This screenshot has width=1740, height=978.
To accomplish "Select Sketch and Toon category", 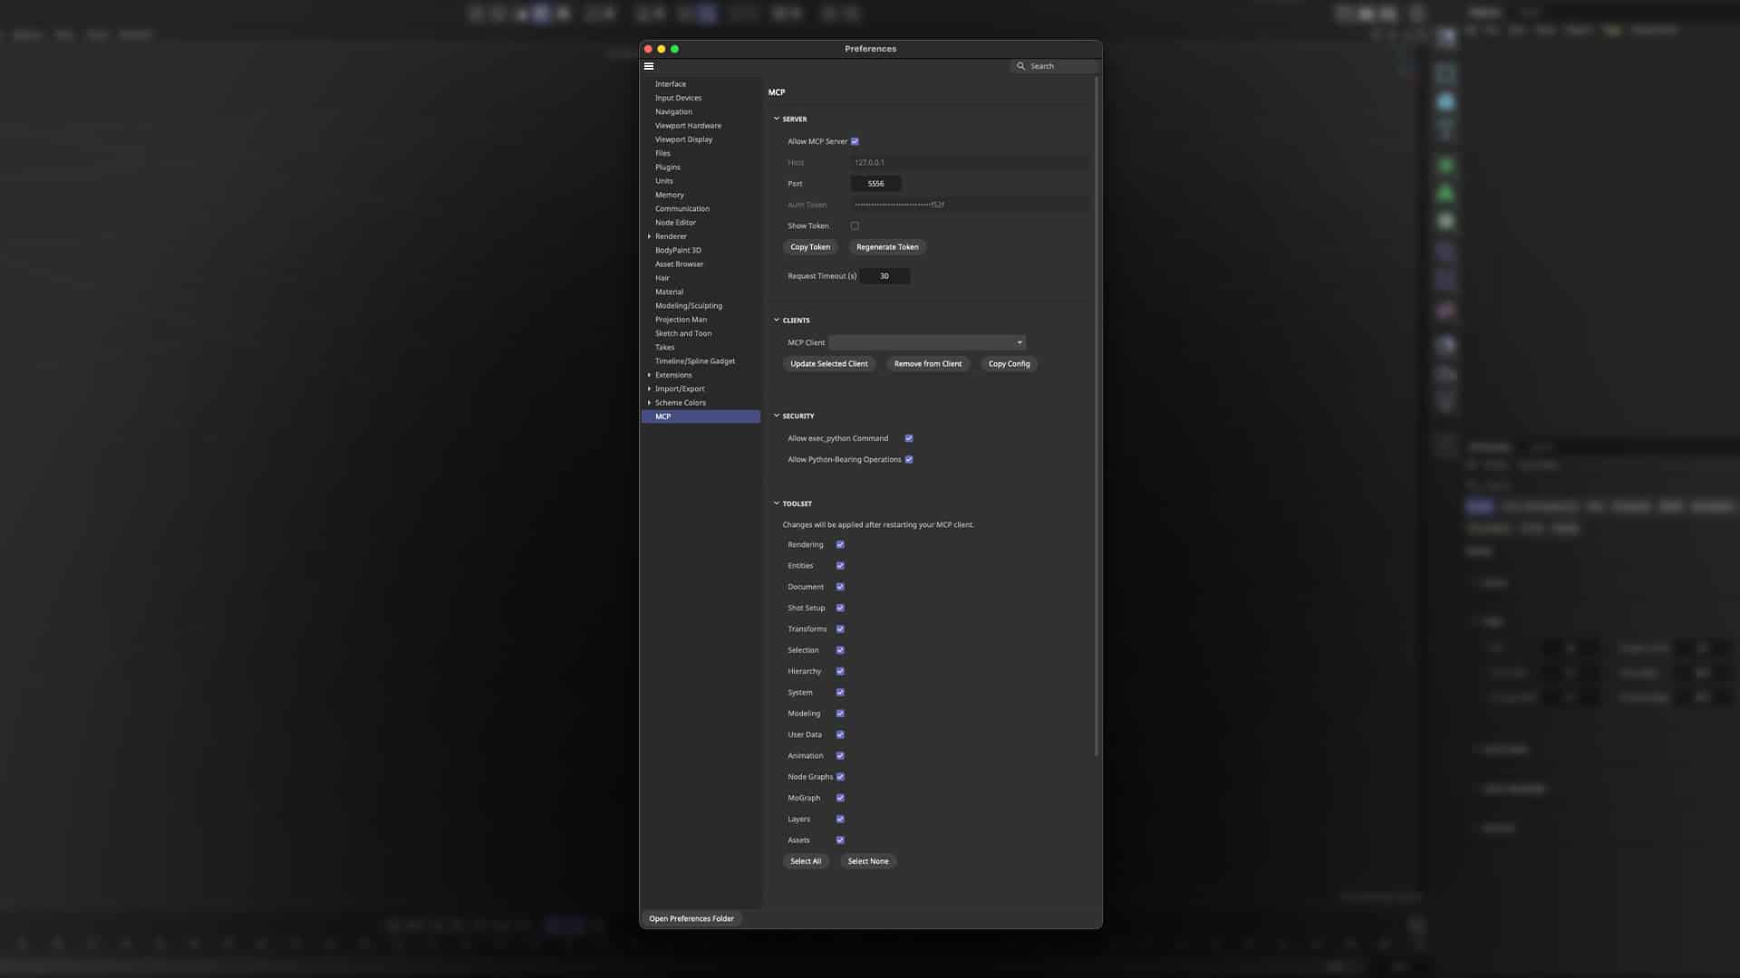I will 683,333.
